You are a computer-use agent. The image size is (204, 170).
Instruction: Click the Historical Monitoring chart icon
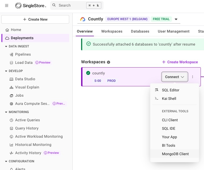pyautogui.click(x=11, y=145)
